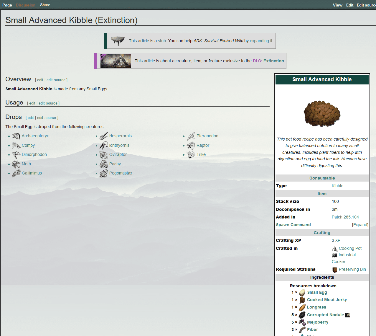Open the Mejoberry text link
376x336 pixels.
pos(318,322)
